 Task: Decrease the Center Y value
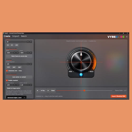(x=31, y=85)
